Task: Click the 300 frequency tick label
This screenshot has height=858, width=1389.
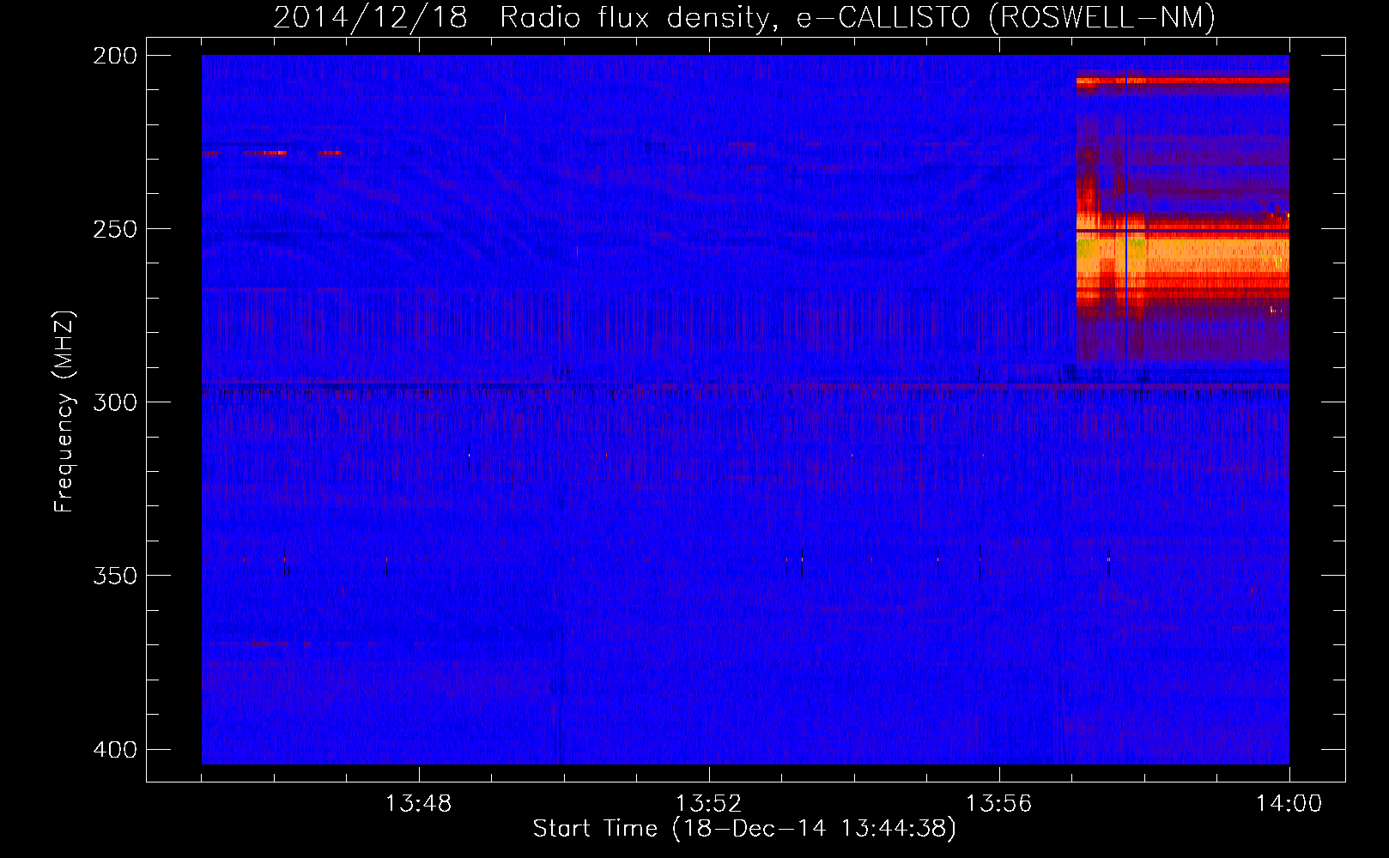Action: tap(115, 402)
